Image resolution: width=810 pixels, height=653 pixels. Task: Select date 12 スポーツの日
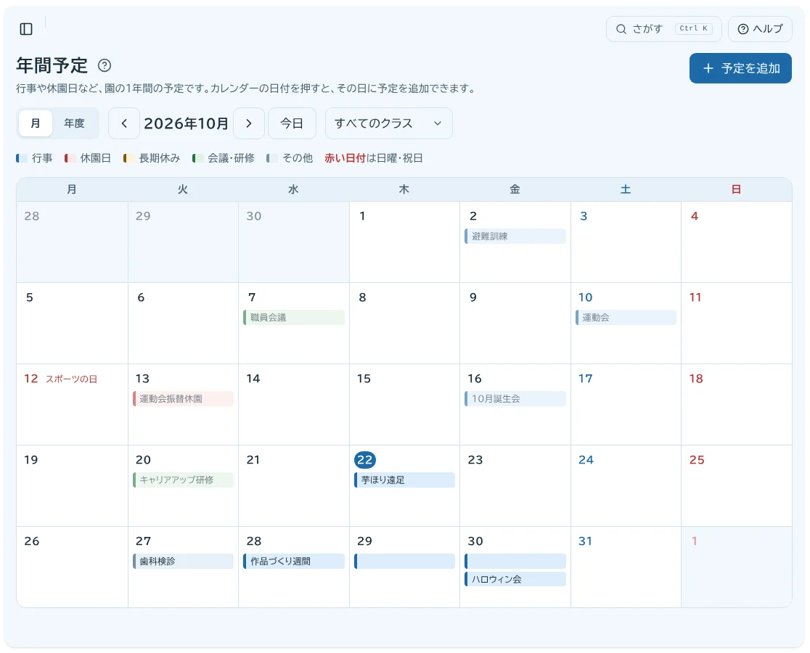72,404
